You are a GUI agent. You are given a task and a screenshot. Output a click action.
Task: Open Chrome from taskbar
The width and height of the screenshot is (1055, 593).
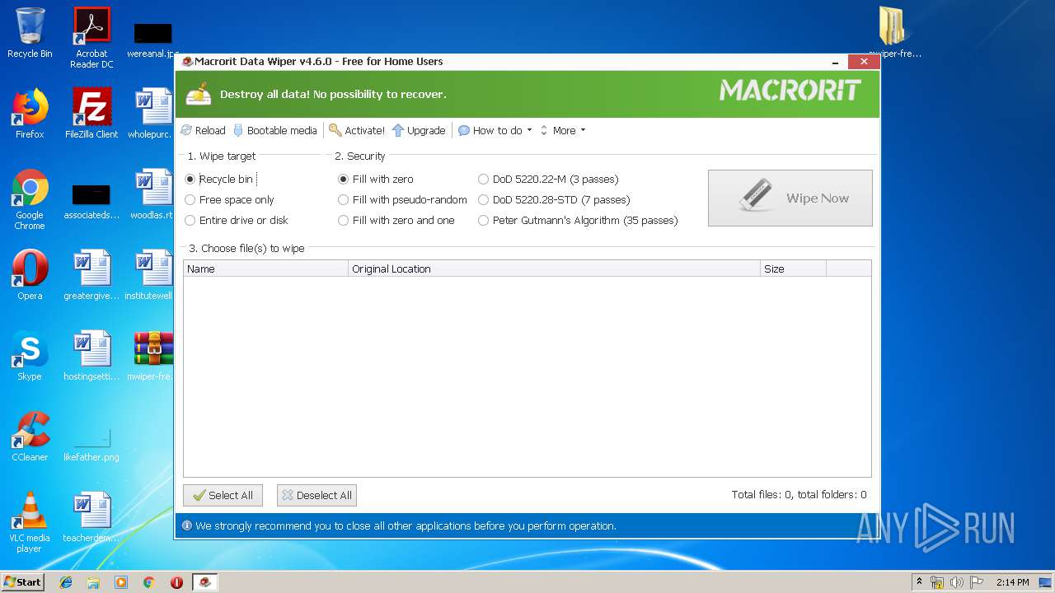click(148, 582)
